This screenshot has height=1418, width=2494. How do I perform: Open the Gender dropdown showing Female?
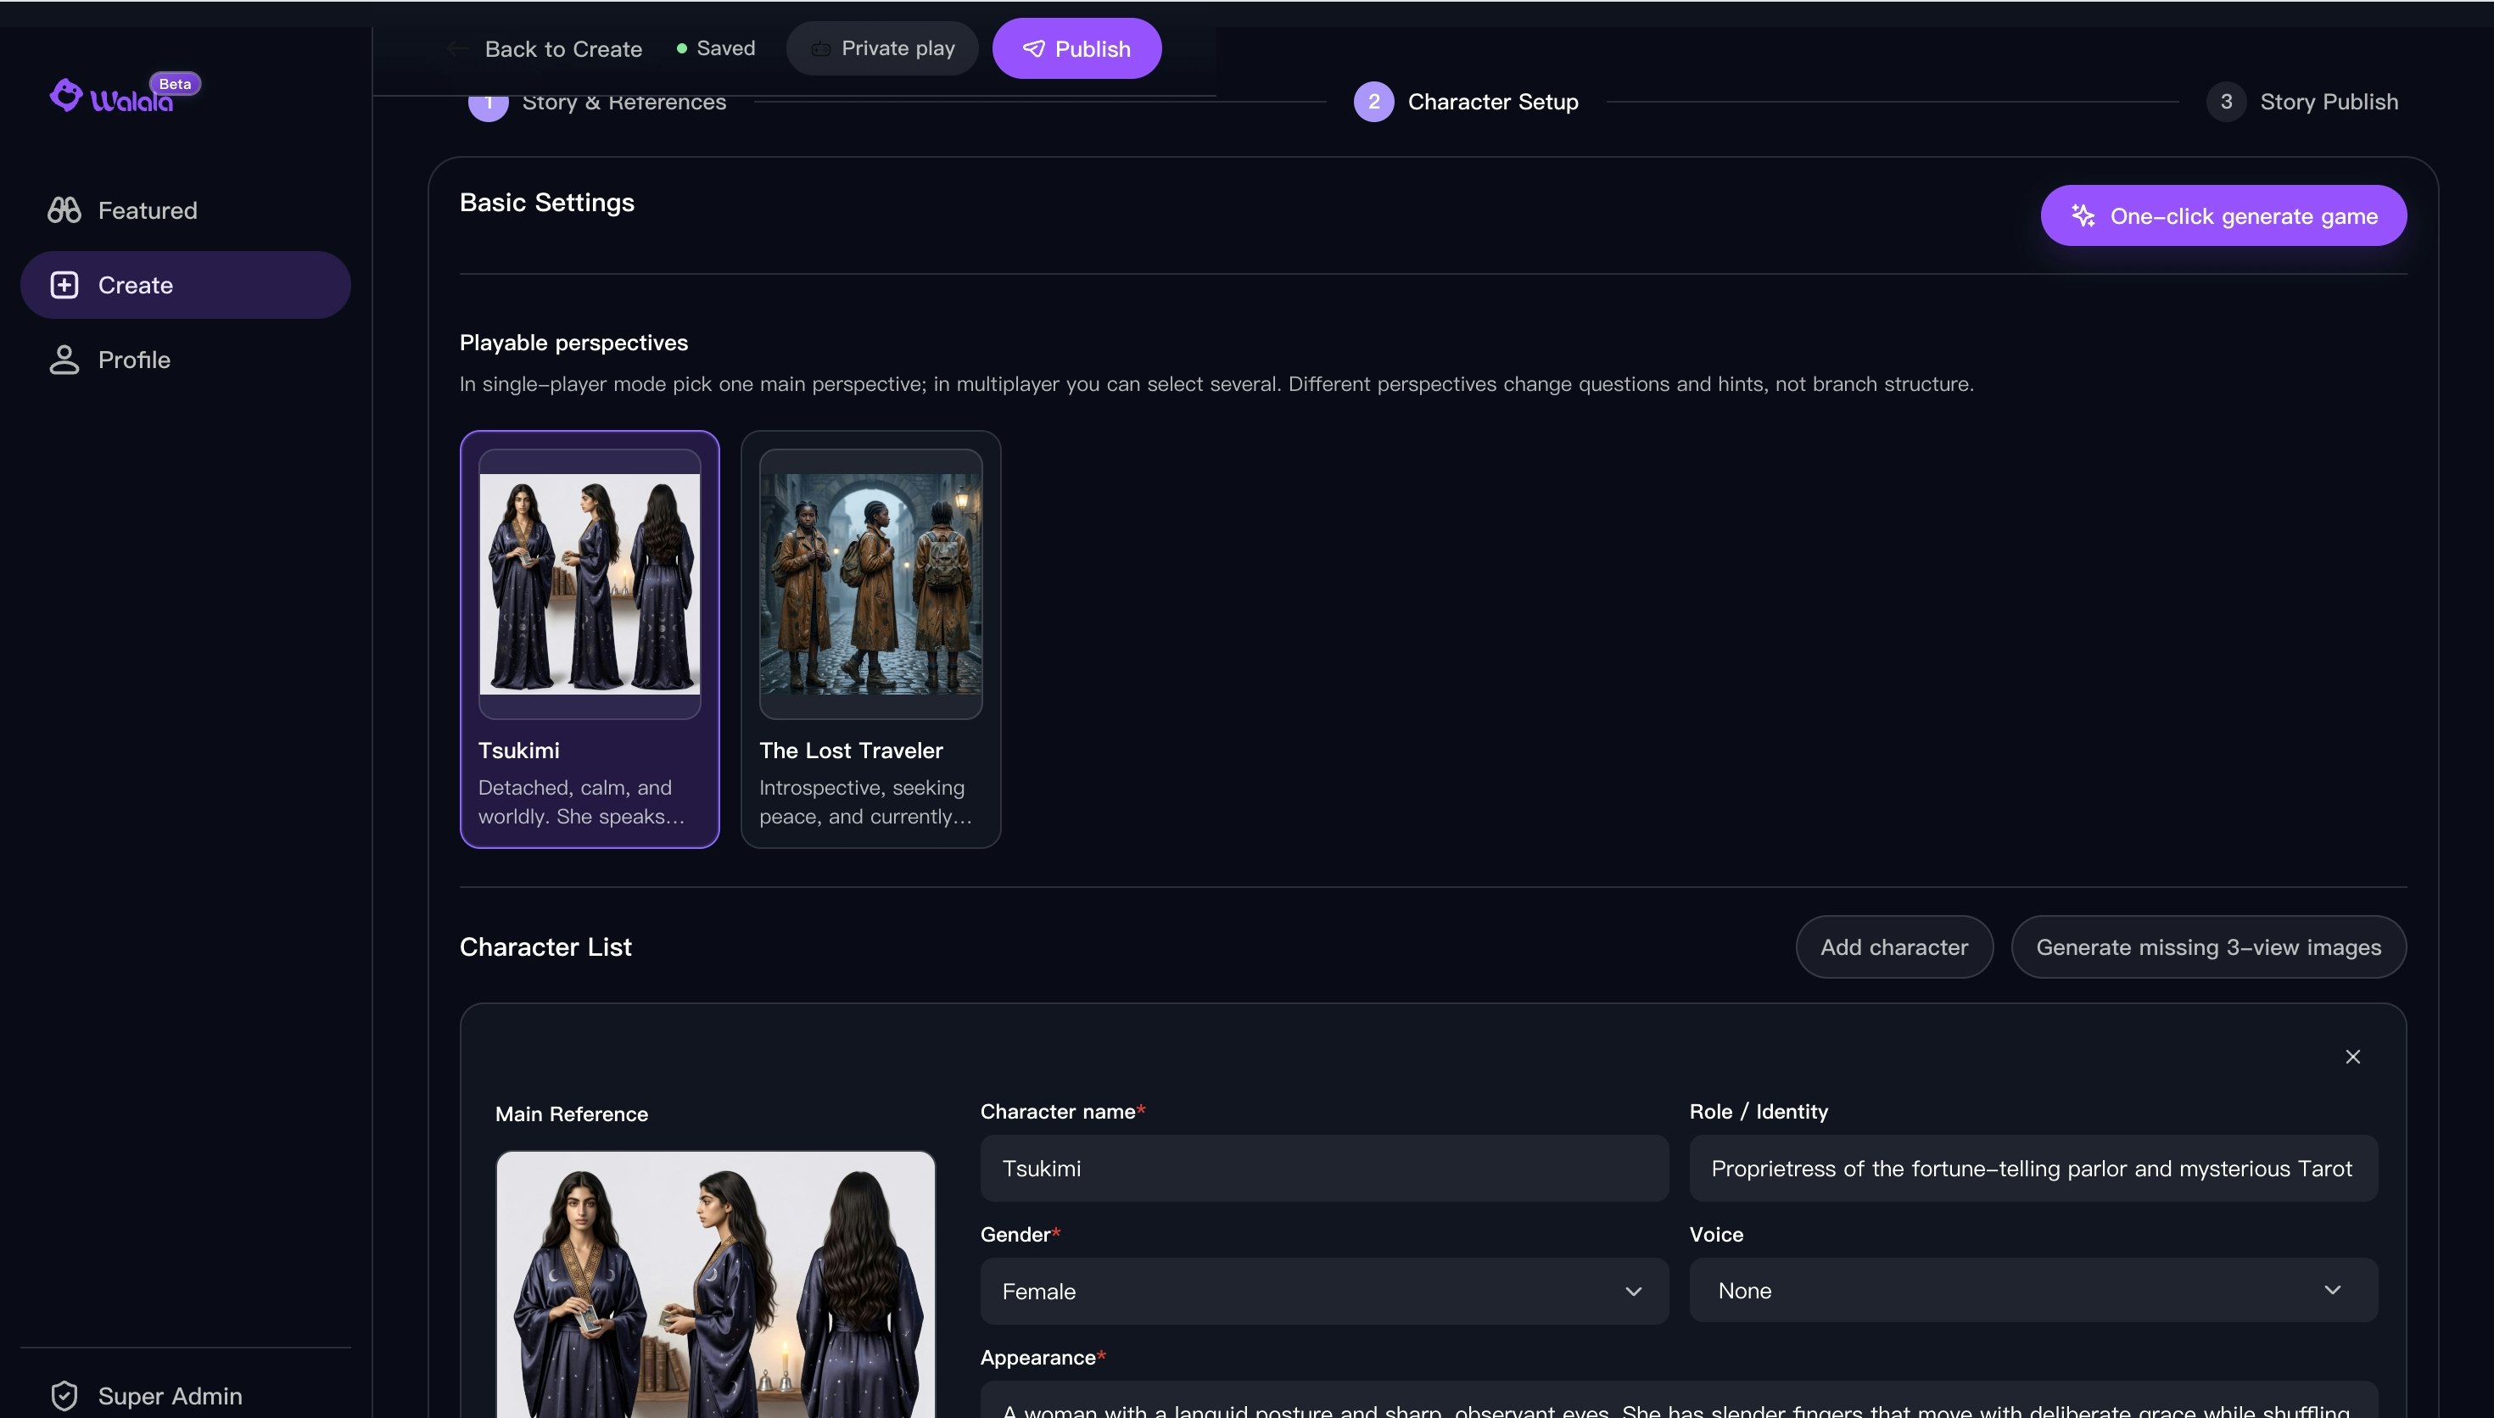tap(1323, 1291)
